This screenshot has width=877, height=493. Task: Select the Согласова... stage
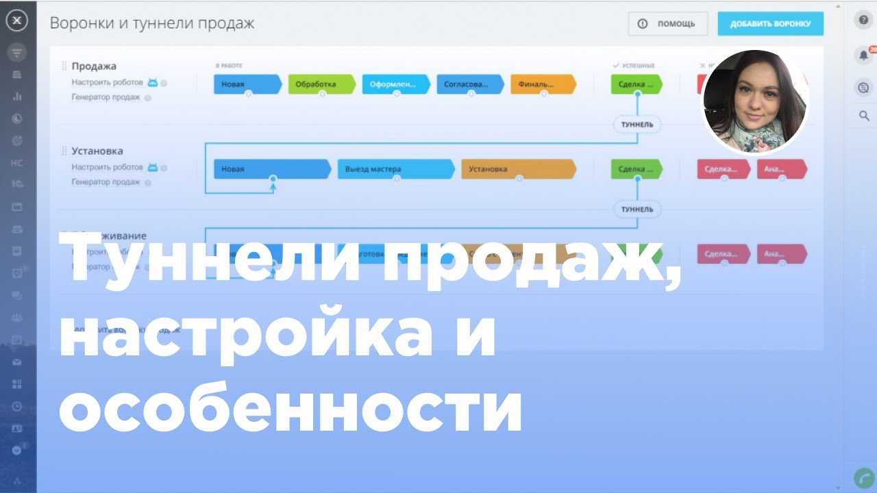coord(470,84)
